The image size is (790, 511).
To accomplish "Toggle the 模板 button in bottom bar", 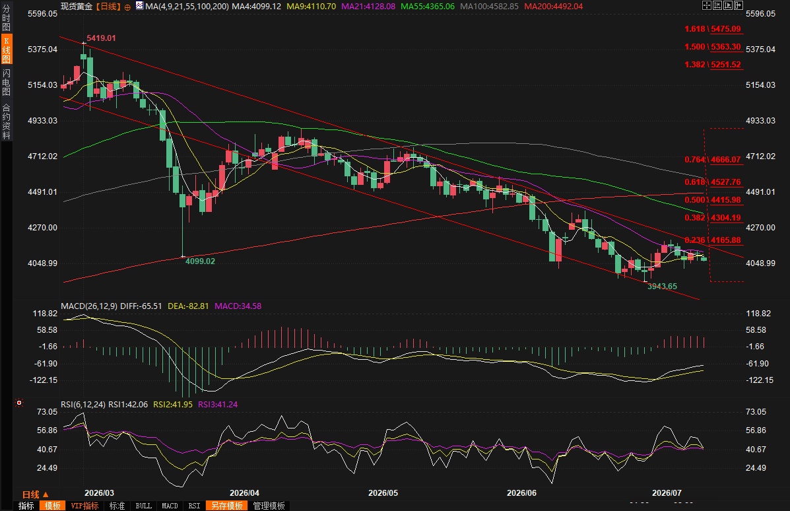I will pos(52,506).
